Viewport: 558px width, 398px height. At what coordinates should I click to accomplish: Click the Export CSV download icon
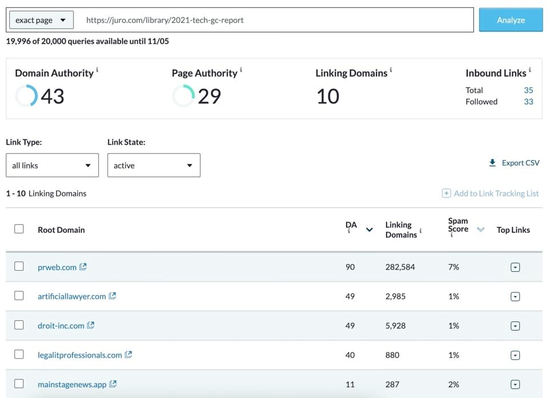492,163
